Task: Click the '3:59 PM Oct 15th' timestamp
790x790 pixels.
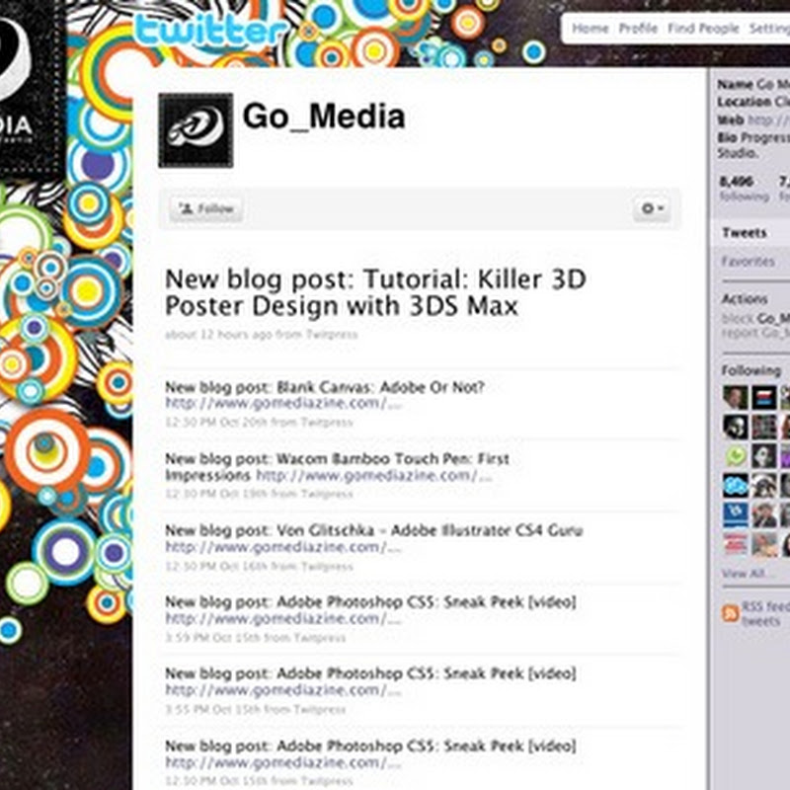Action: click(211, 637)
